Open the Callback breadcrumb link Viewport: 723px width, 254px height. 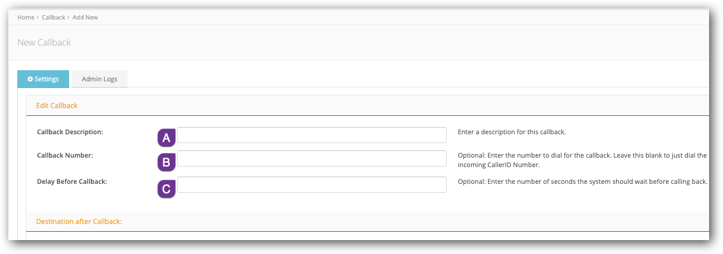[x=53, y=17]
